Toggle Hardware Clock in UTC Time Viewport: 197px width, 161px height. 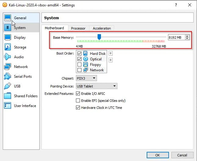[78, 108]
